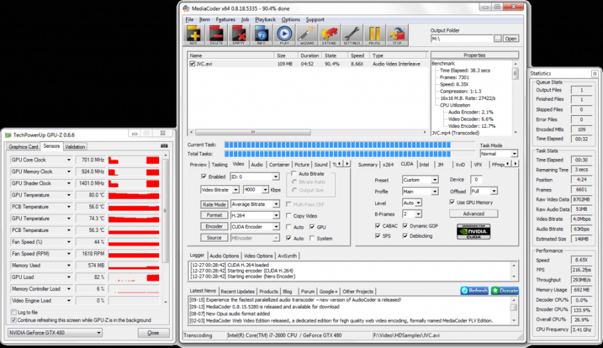Click the GPU-Z title bar app icon
This screenshot has width=603, height=348.
click(x=8, y=135)
